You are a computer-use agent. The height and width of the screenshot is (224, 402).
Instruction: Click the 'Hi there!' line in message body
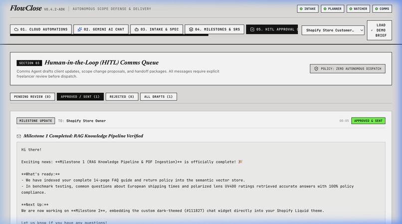[31, 149]
